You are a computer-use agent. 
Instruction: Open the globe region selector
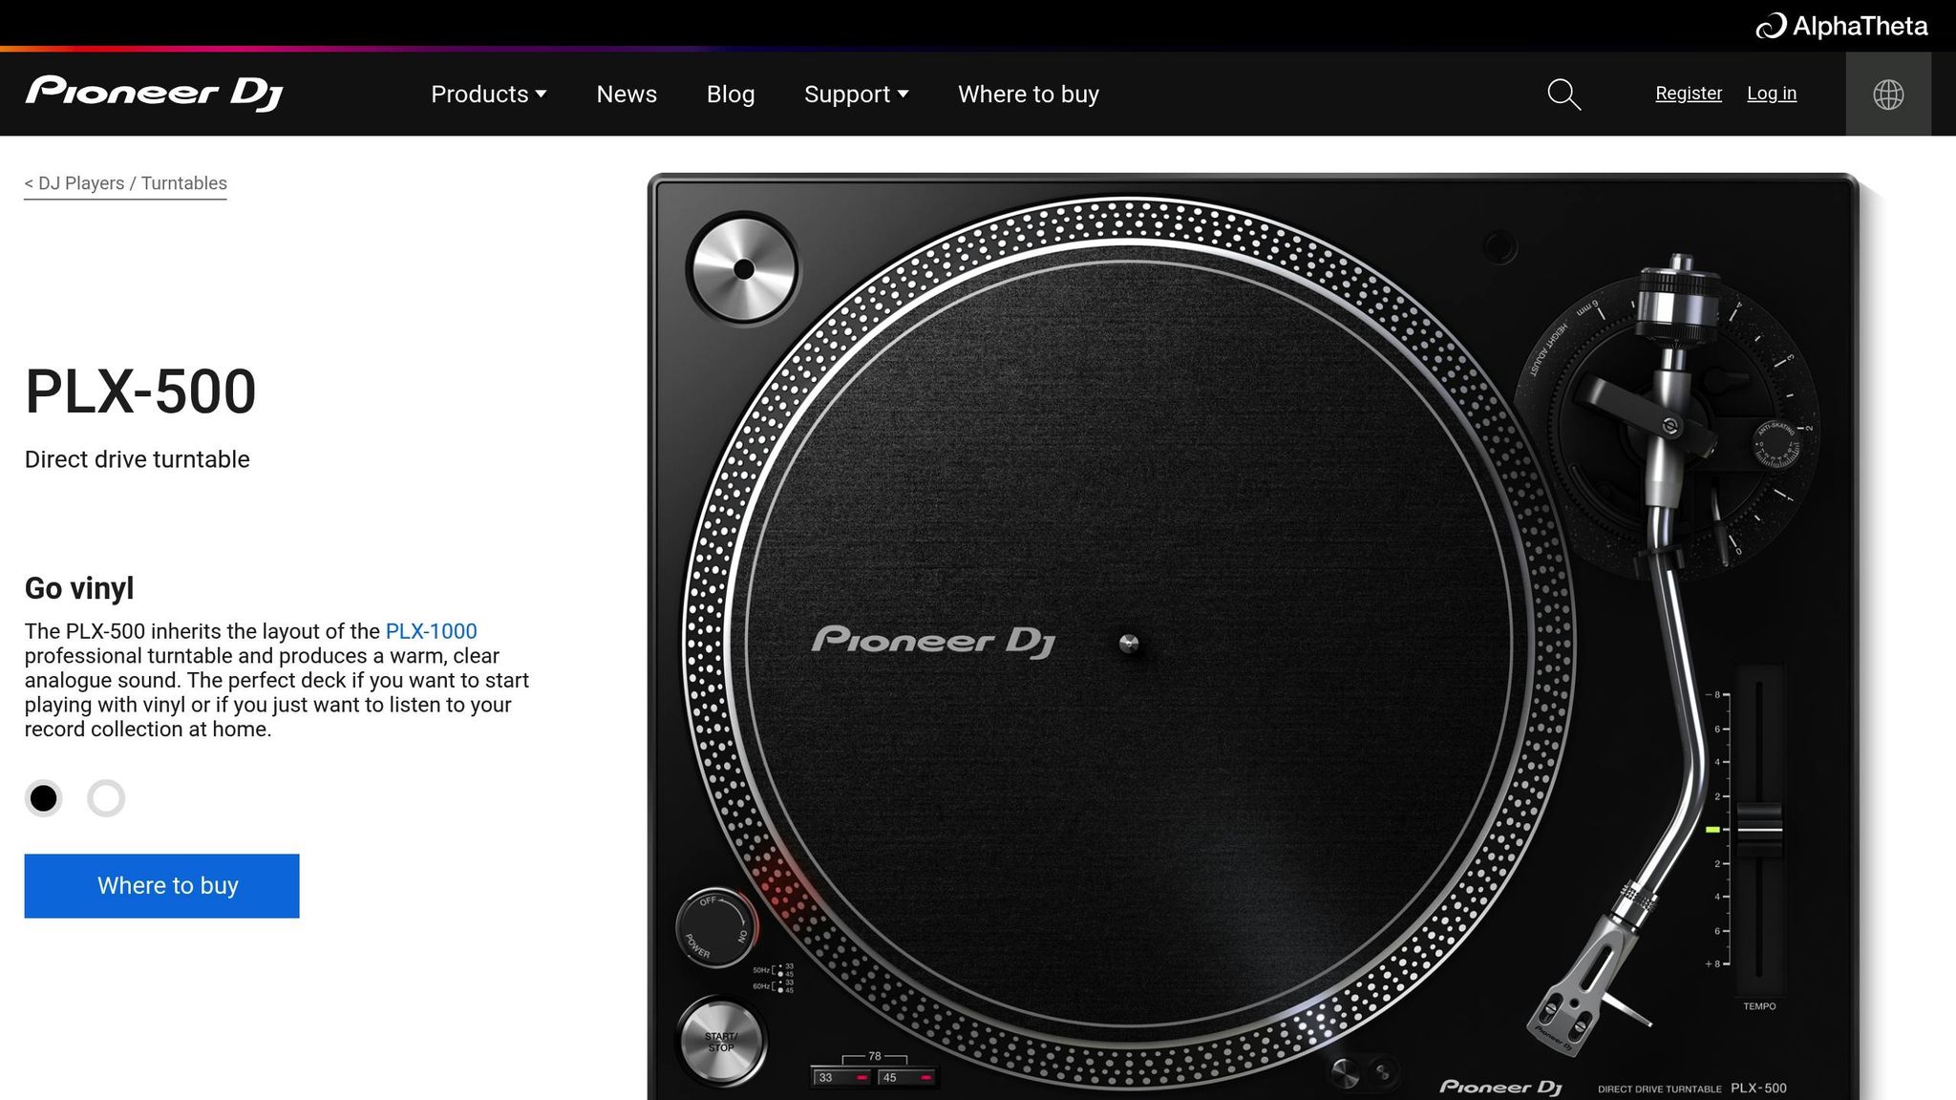click(1887, 95)
